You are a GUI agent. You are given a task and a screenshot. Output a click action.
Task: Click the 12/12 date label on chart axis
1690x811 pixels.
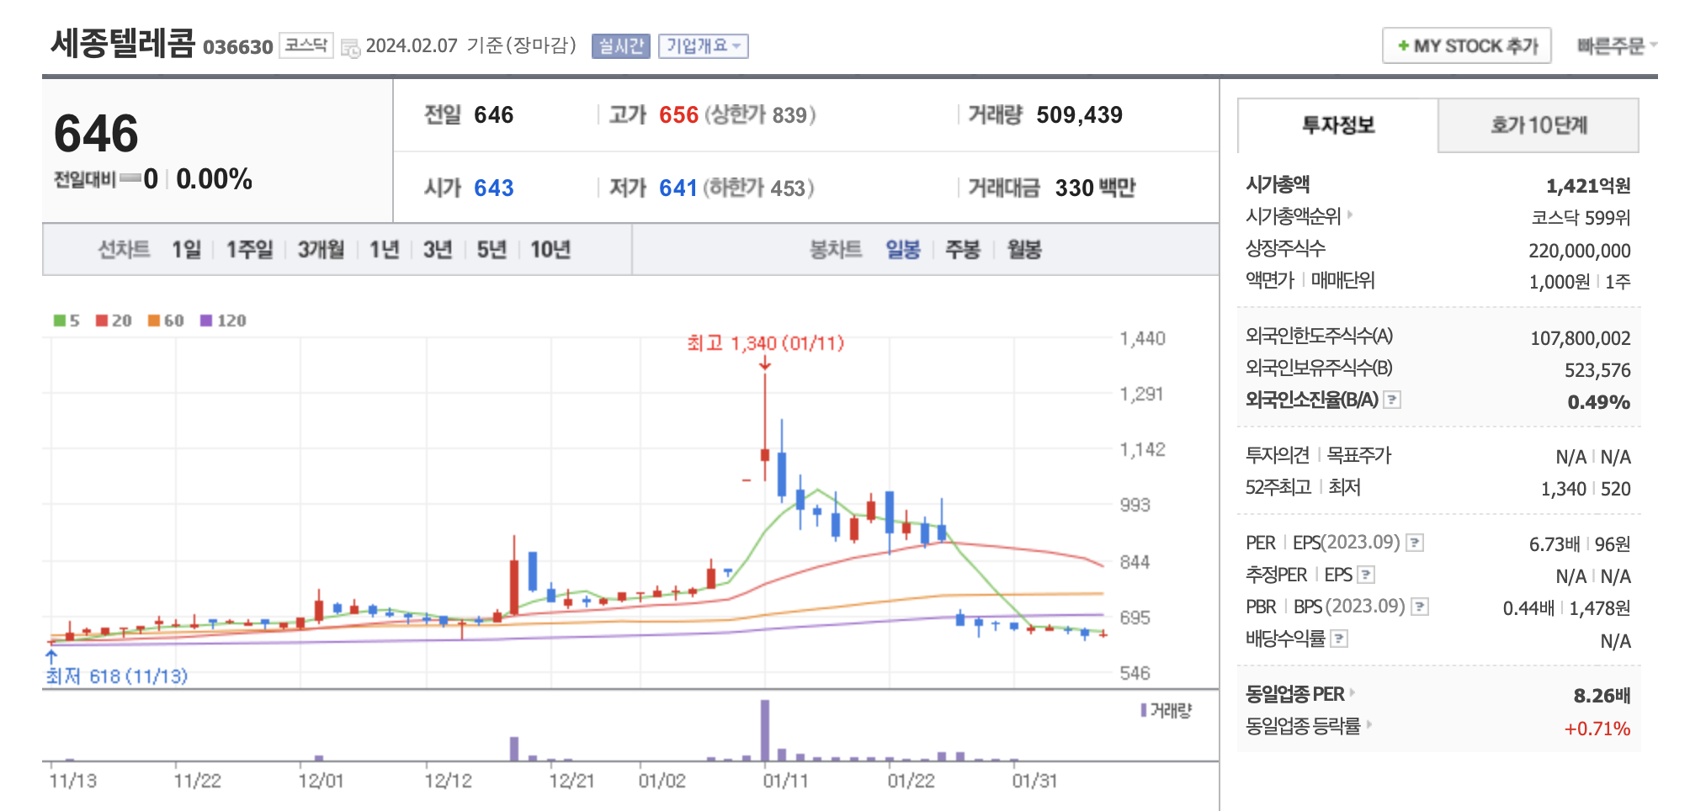click(448, 781)
